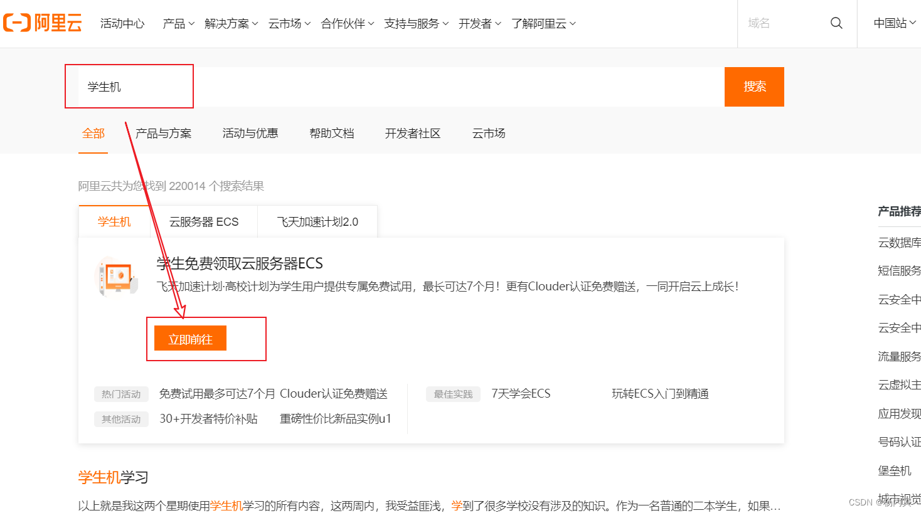The image size is (921, 513).
Task: Expand the 支持与服务 dropdown menu
Action: [416, 23]
